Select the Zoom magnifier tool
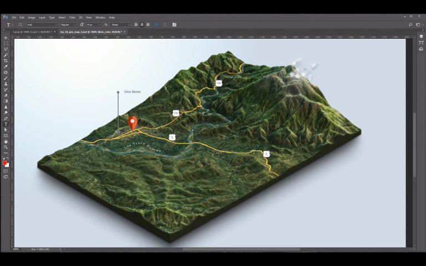Image resolution: width=426 pixels, height=266 pixels. point(6,147)
